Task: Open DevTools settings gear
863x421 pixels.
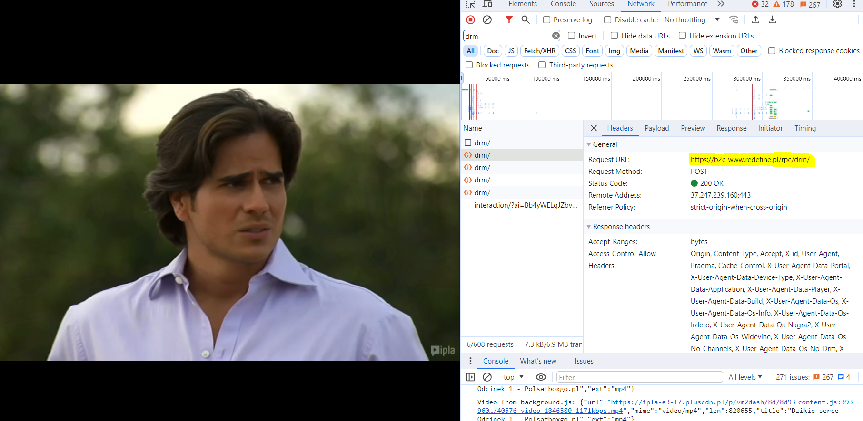Action: (x=837, y=4)
